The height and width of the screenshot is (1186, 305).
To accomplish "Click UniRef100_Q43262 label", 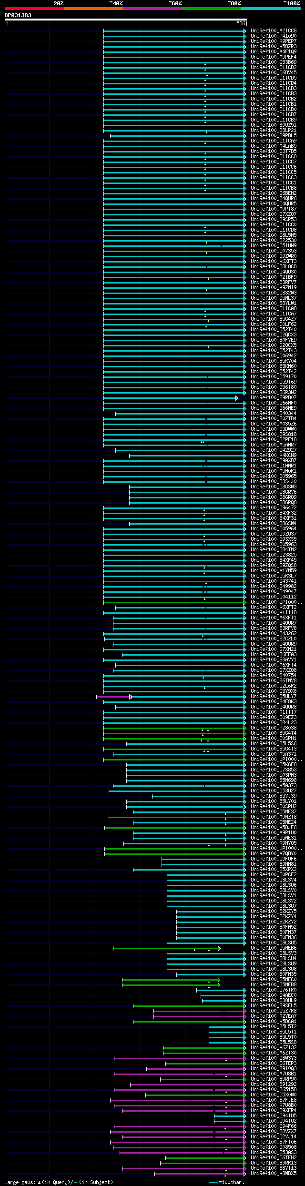I will 274,633.
